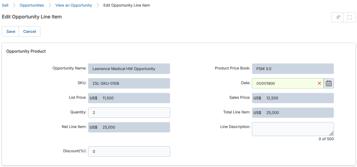Click the Quantity label
The width and height of the screenshot is (357, 167).
coord(78,112)
